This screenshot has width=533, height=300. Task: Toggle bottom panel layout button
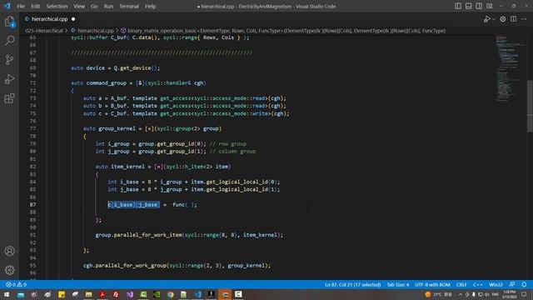click(468, 6)
